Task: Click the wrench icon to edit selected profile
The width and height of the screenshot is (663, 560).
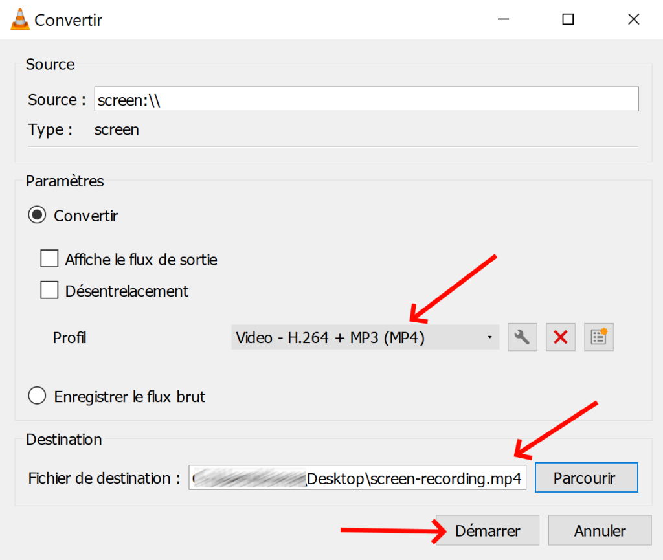Action: pos(523,337)
